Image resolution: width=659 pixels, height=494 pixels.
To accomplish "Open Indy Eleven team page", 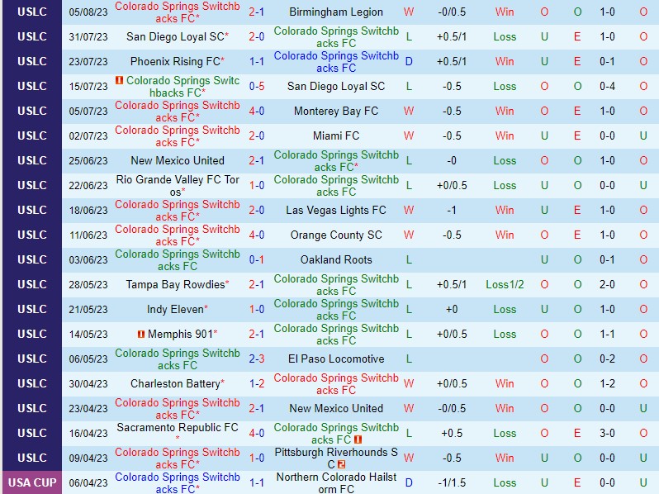I will (x=175, y=310).
